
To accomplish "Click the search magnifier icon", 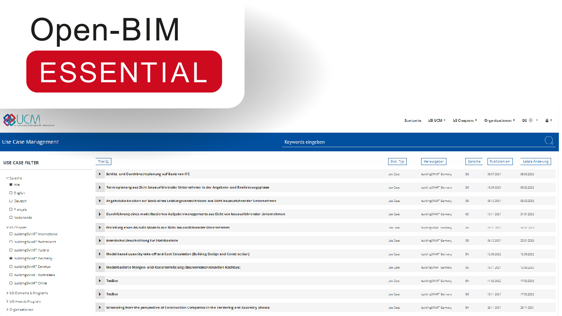I will 549,140.
